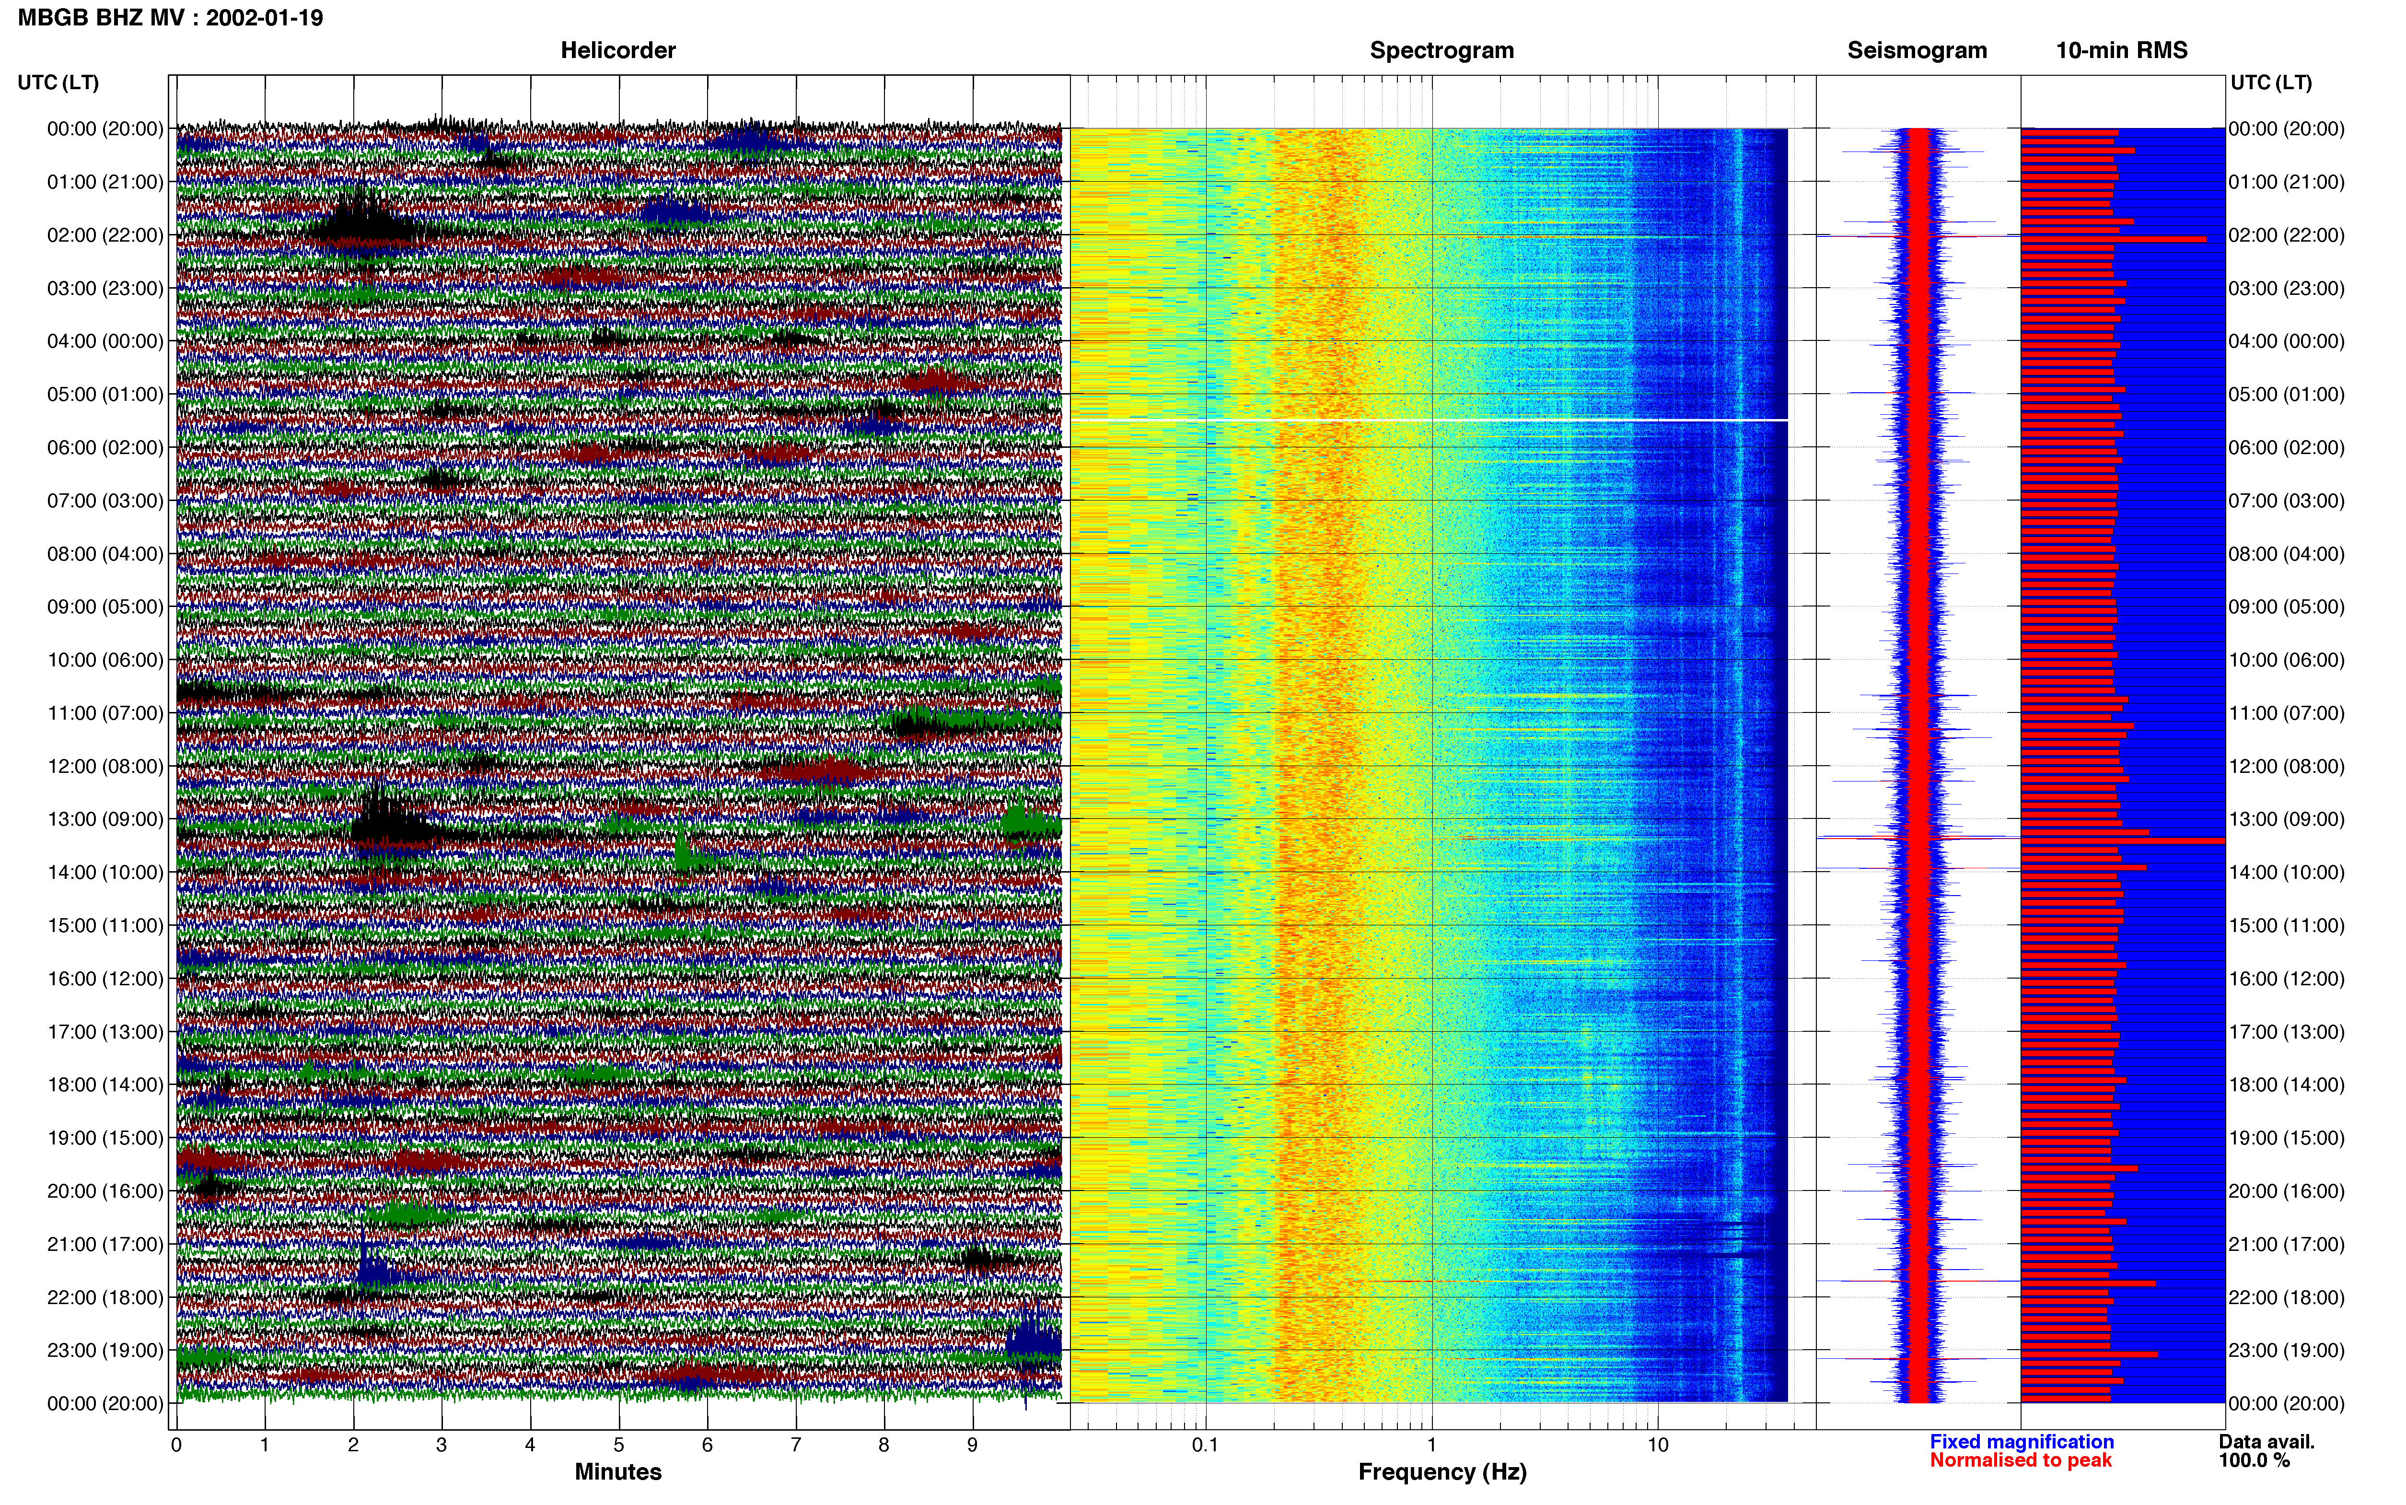Click the Spectrogram panel heading
2406x1505 pixels.
(x=1442, y=51)
